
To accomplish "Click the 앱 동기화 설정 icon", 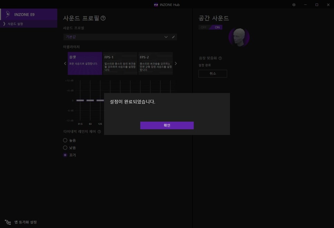I will pyautogui.click(x=8, y=222).
